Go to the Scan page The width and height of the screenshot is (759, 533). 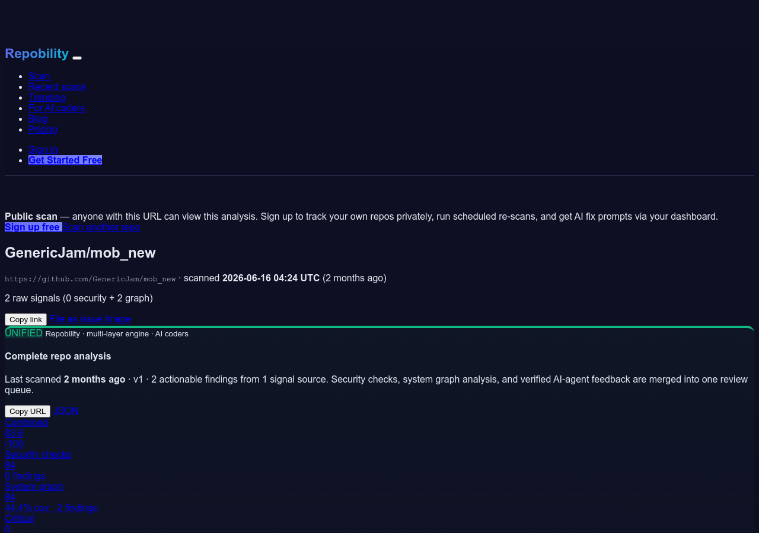pyautogui.click(x=39, y=76)
